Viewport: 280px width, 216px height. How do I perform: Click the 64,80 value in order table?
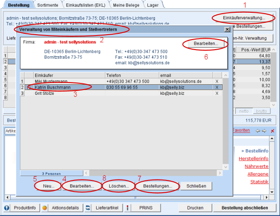click(265, 56)
